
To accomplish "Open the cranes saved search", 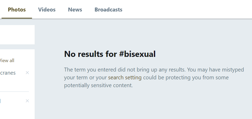I will click(x=8, y=73).
